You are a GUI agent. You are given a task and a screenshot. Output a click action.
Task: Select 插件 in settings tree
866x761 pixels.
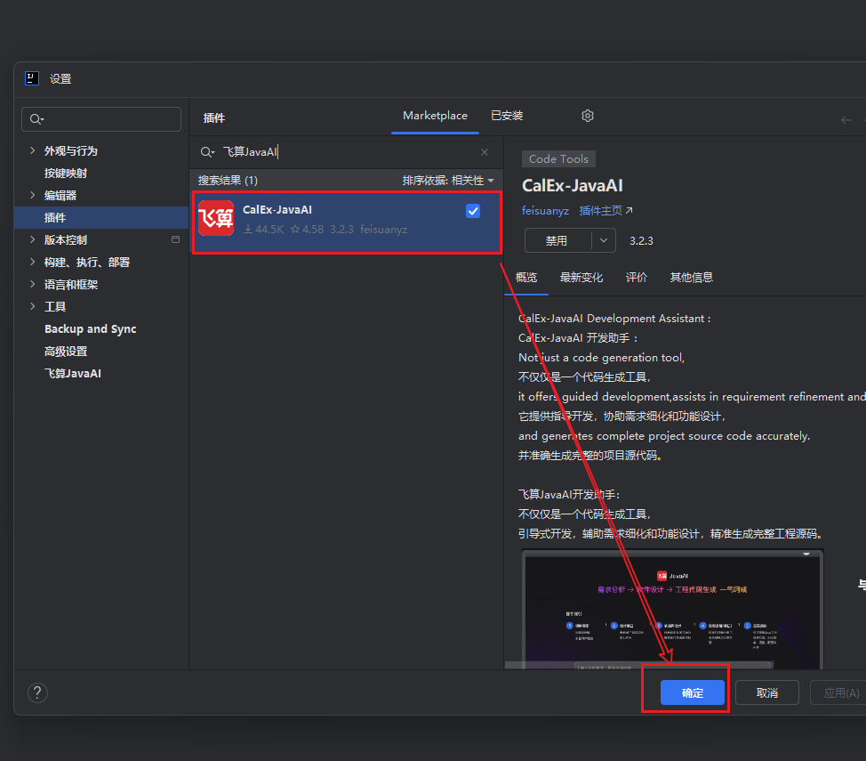(x=101, y=217)
